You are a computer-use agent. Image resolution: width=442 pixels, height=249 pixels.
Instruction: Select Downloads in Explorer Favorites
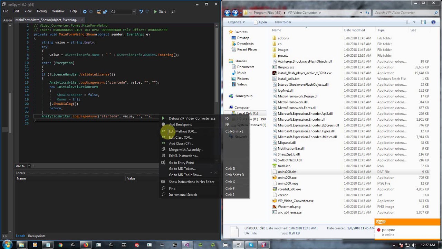(245, 44)
